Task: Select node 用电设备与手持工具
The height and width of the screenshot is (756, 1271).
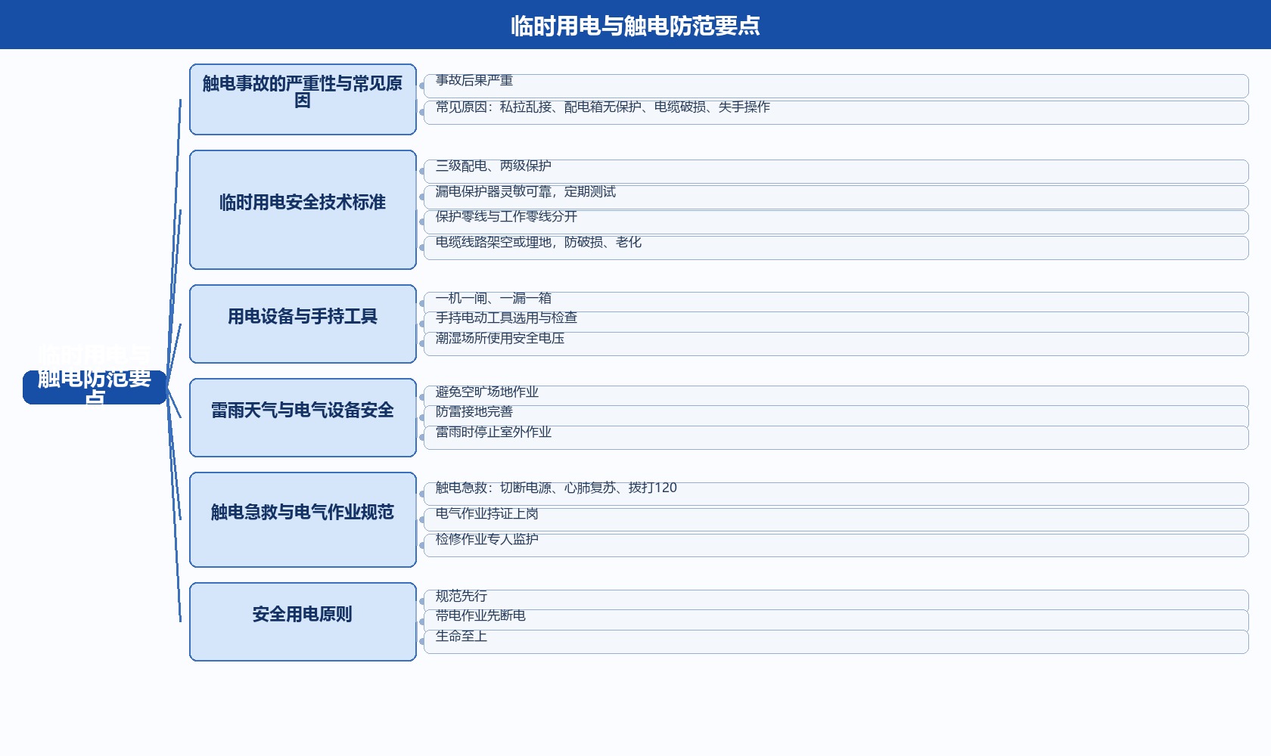Action: point(303,324)
